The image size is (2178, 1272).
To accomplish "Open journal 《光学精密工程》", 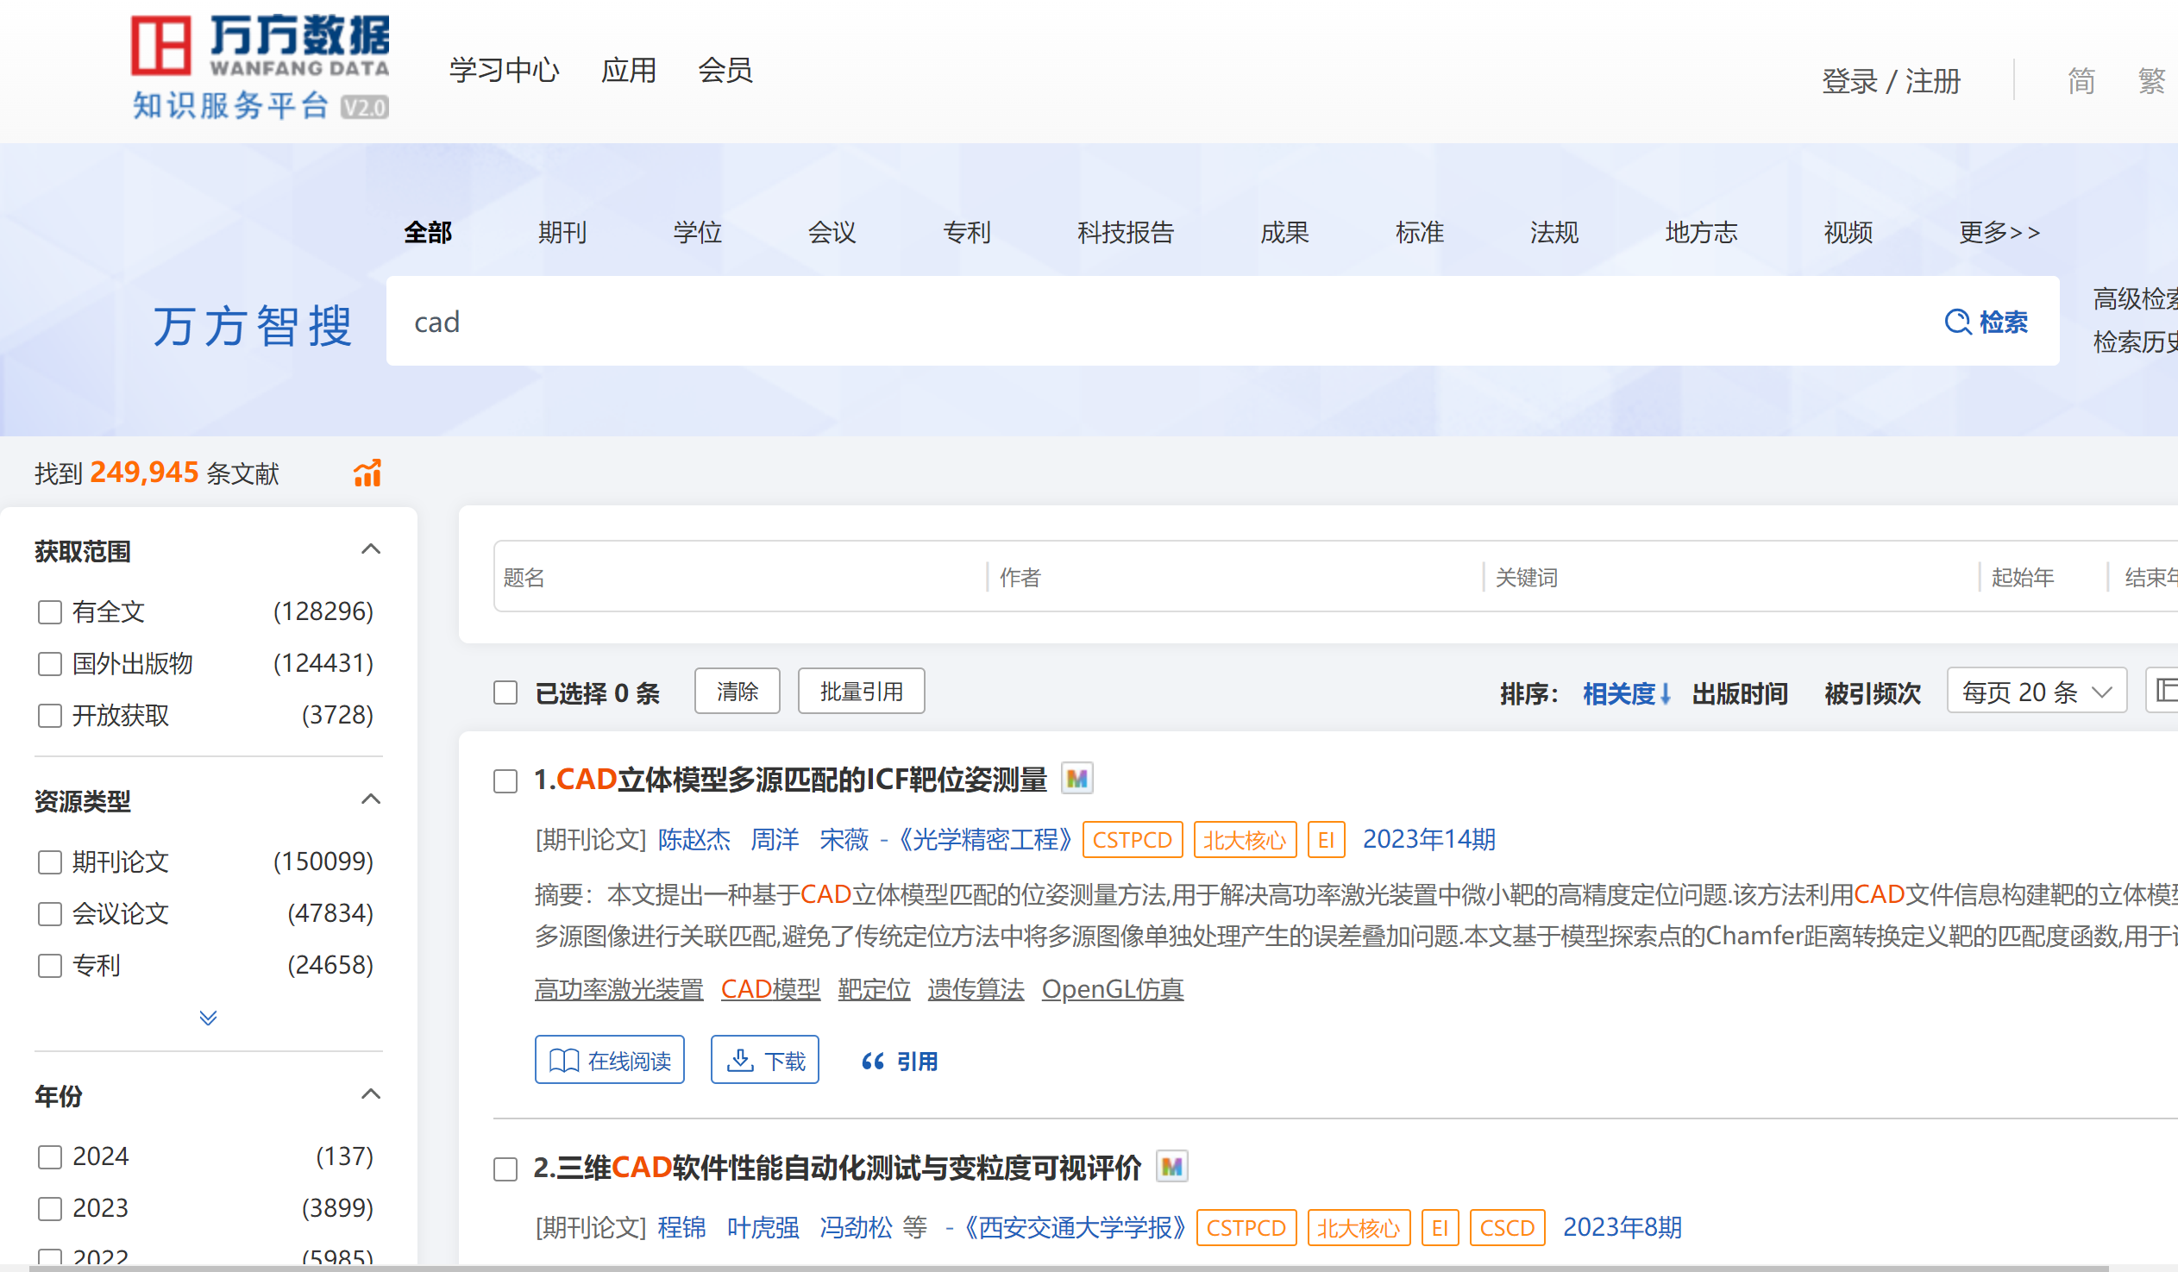I will [x=985, y=839].
